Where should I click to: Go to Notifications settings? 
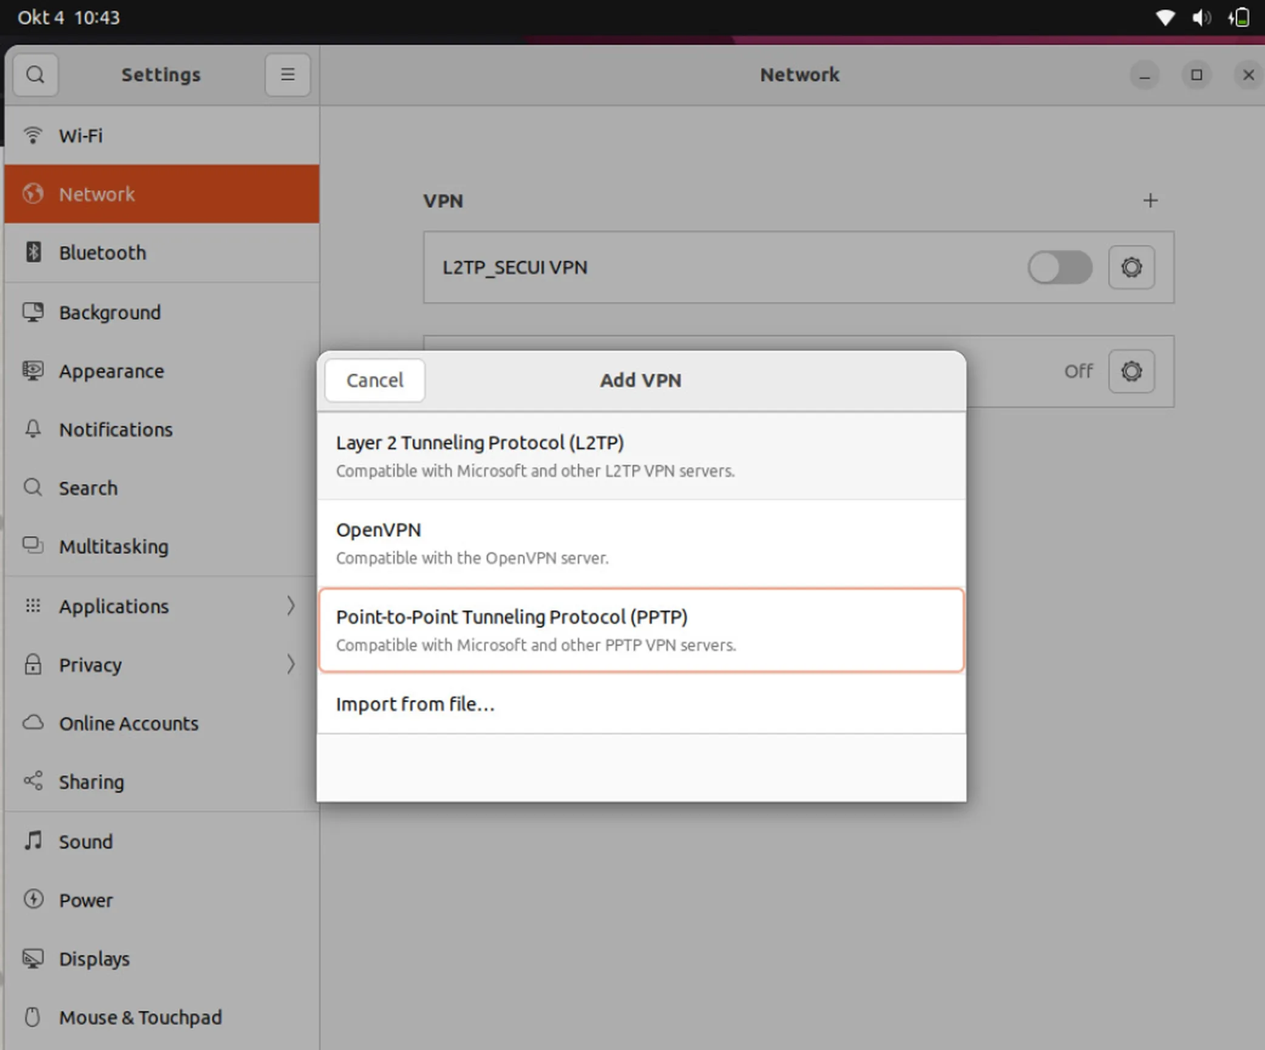[x=161, y=429]
